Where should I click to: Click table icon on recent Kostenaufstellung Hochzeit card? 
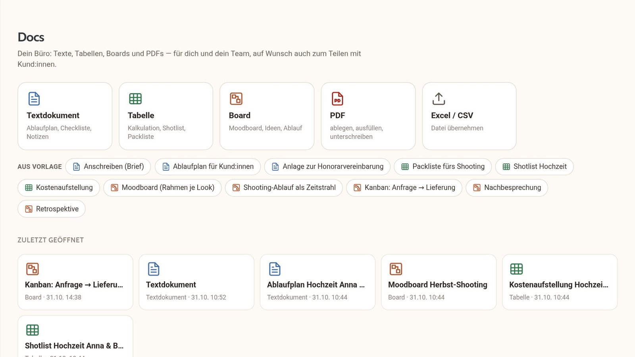pyautogui.click(x=516, y=269)
